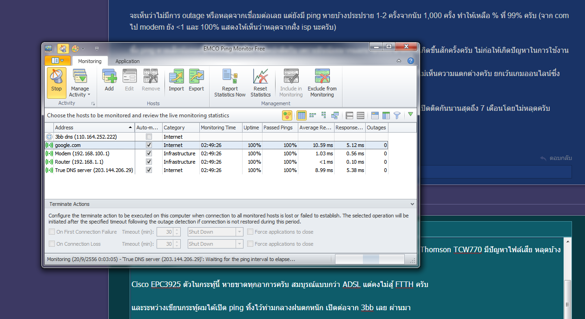This screenshot has width=585, height=319.
Task: Open the palette dropdown arrow in title bar
Action: click(83, 48)
